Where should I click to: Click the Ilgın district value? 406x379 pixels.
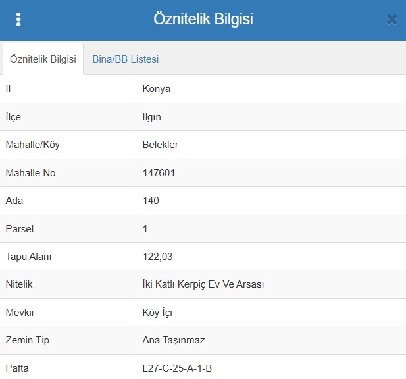[x=152, y=117]
